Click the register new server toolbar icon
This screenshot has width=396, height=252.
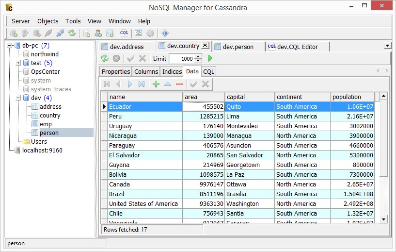tap(14, 33)
